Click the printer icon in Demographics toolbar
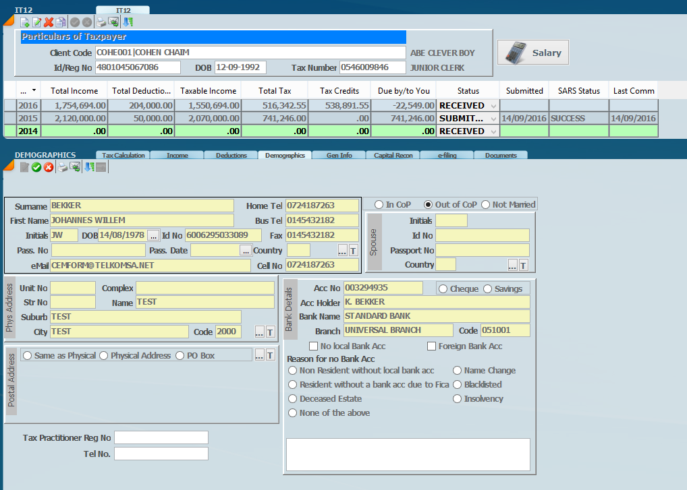687x490 pixels. (62, 167)
